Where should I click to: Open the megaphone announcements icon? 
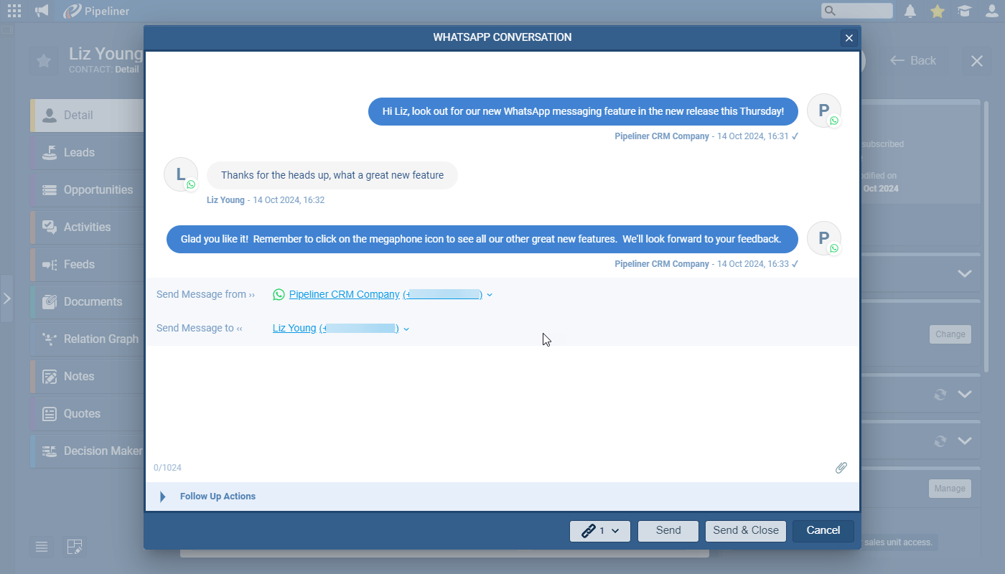[x=42, y=11]
